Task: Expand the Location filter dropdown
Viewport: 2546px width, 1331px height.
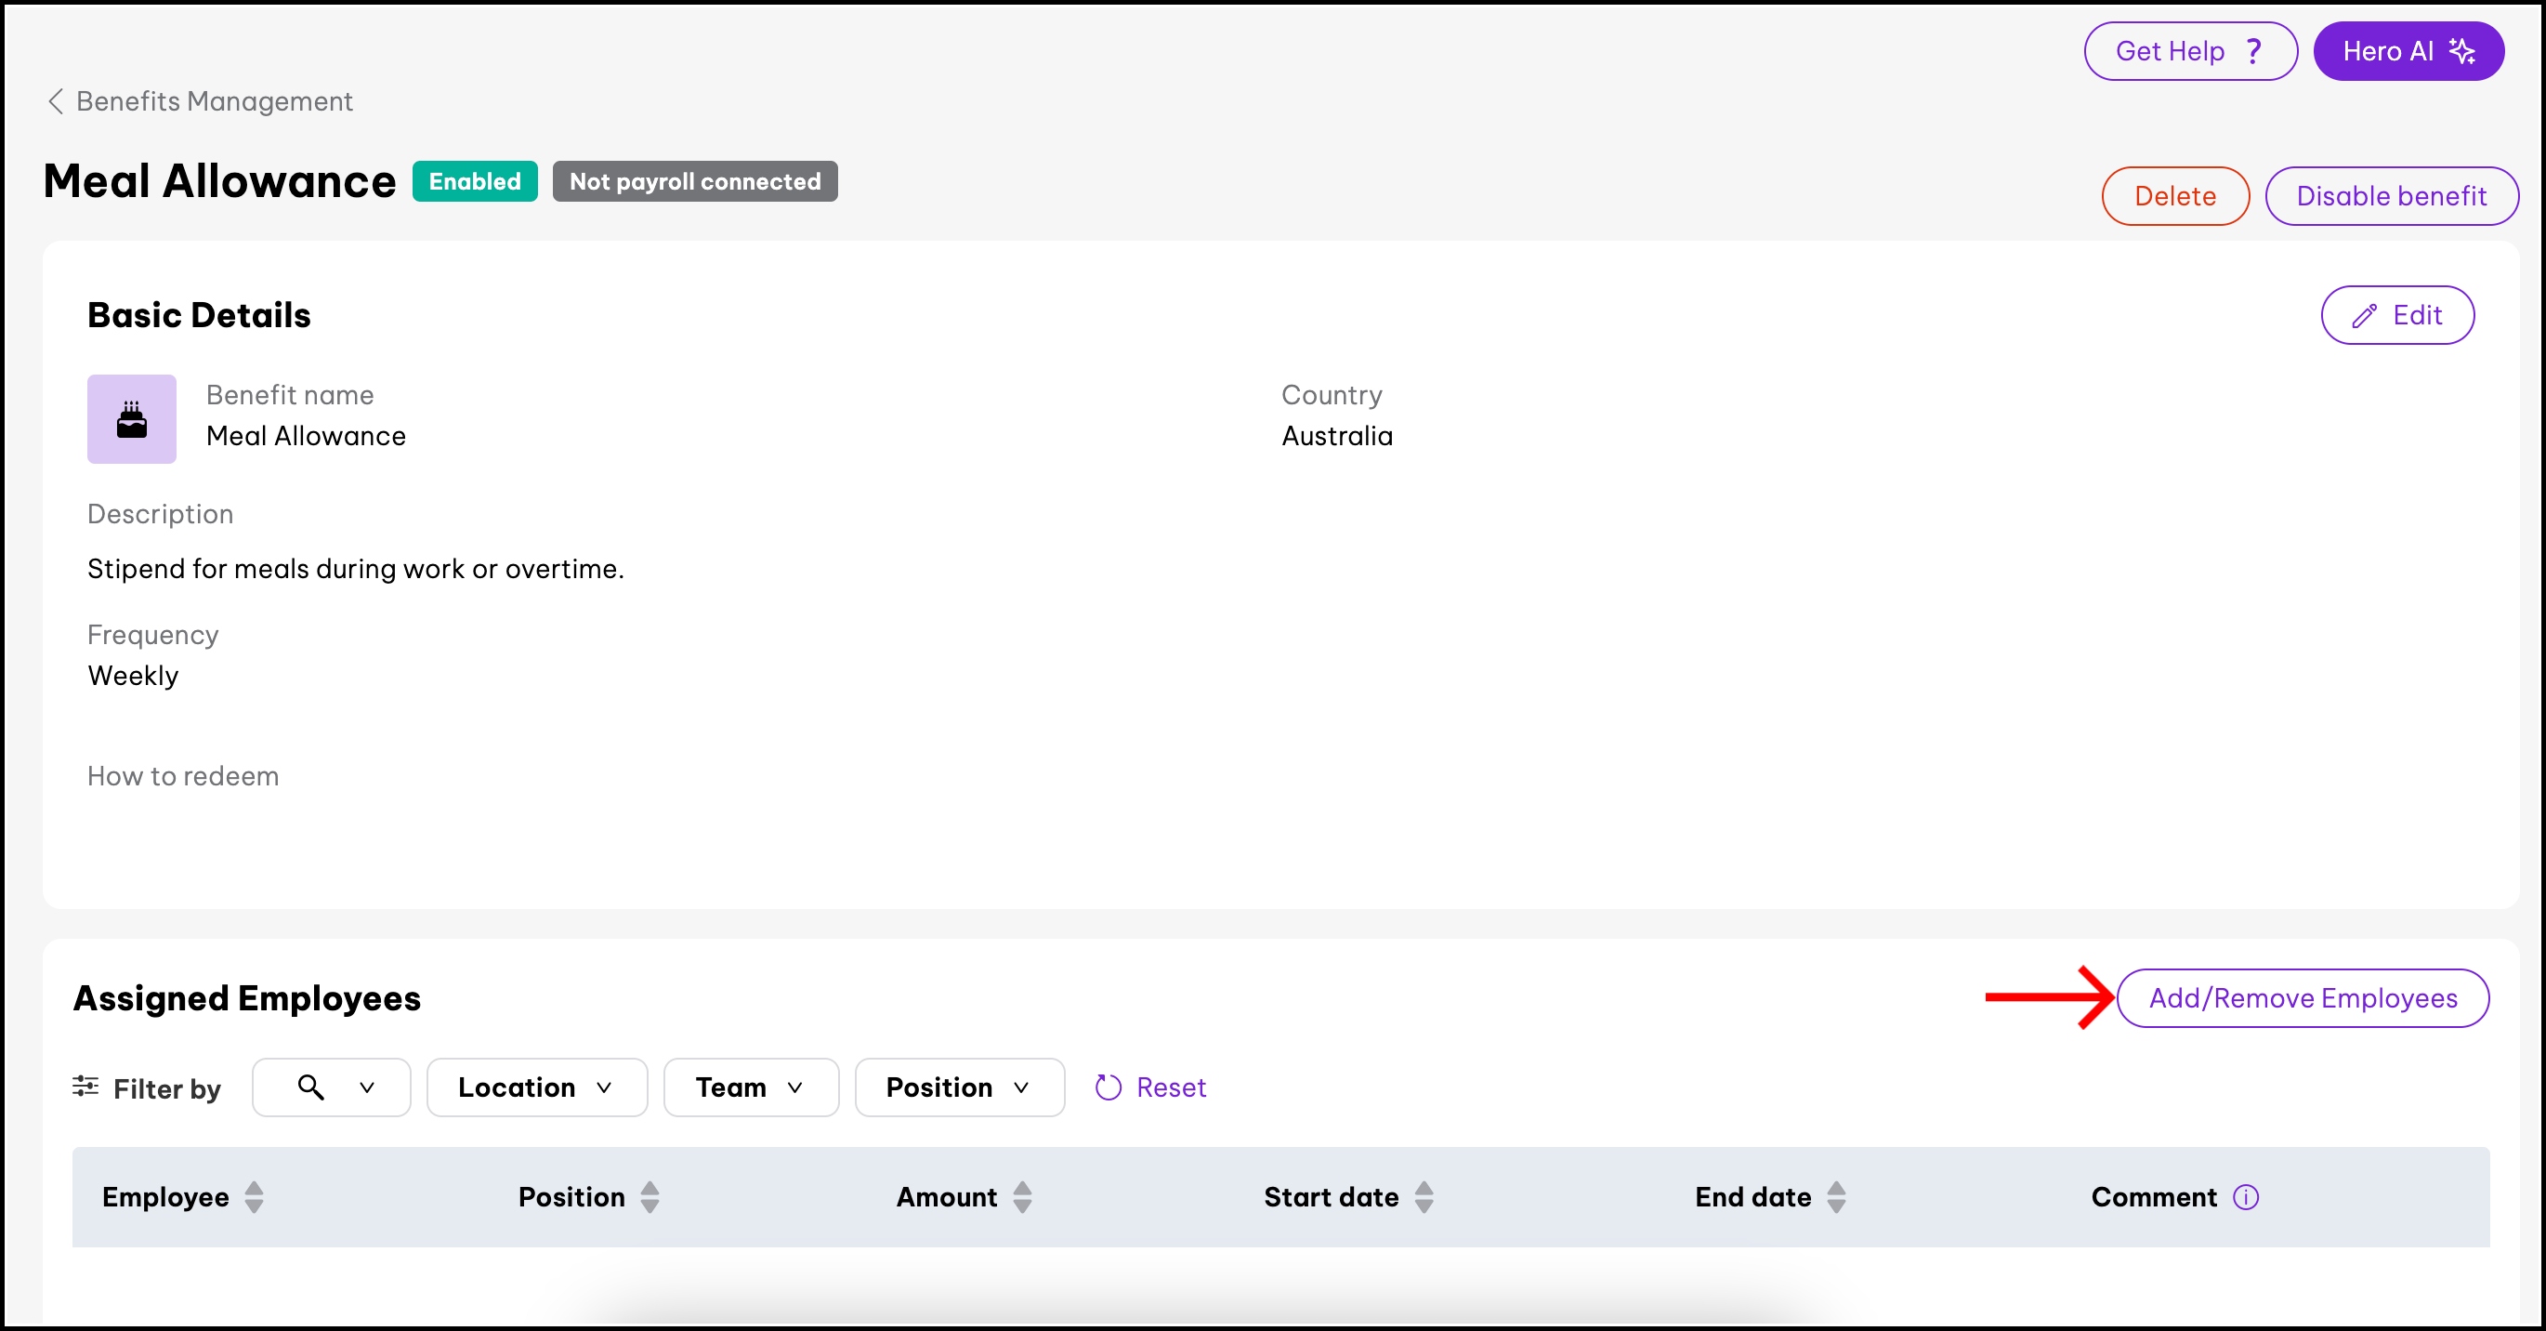Action: click(537, 1087)
